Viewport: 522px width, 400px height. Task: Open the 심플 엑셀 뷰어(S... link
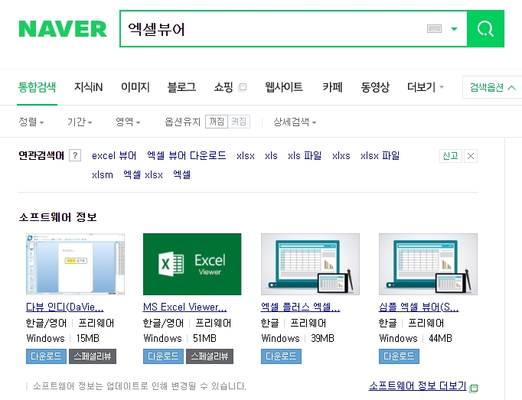[x=419, y=307]
